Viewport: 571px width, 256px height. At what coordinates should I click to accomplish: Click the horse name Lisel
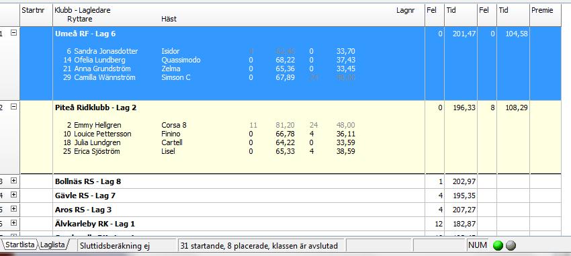(168, 151)
